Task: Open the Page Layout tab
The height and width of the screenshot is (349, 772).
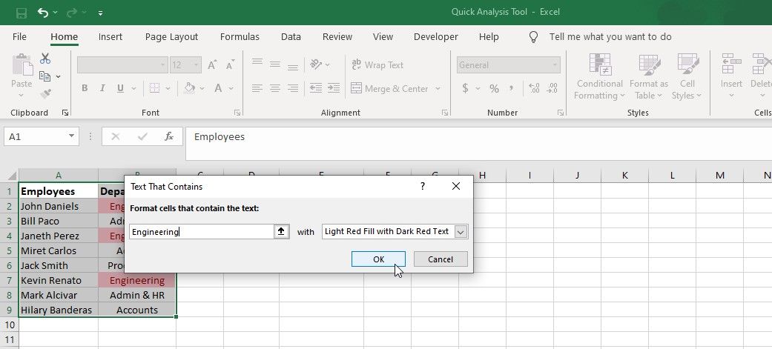Action: coord(171,36)
